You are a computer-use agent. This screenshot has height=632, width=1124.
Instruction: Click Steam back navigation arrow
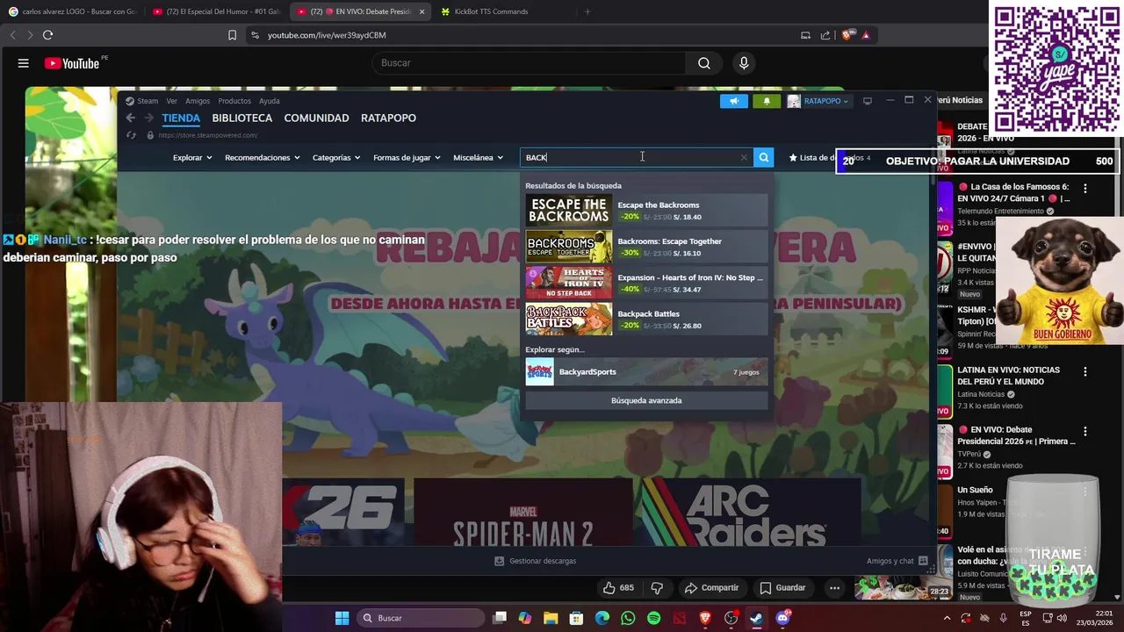(130, 118)
